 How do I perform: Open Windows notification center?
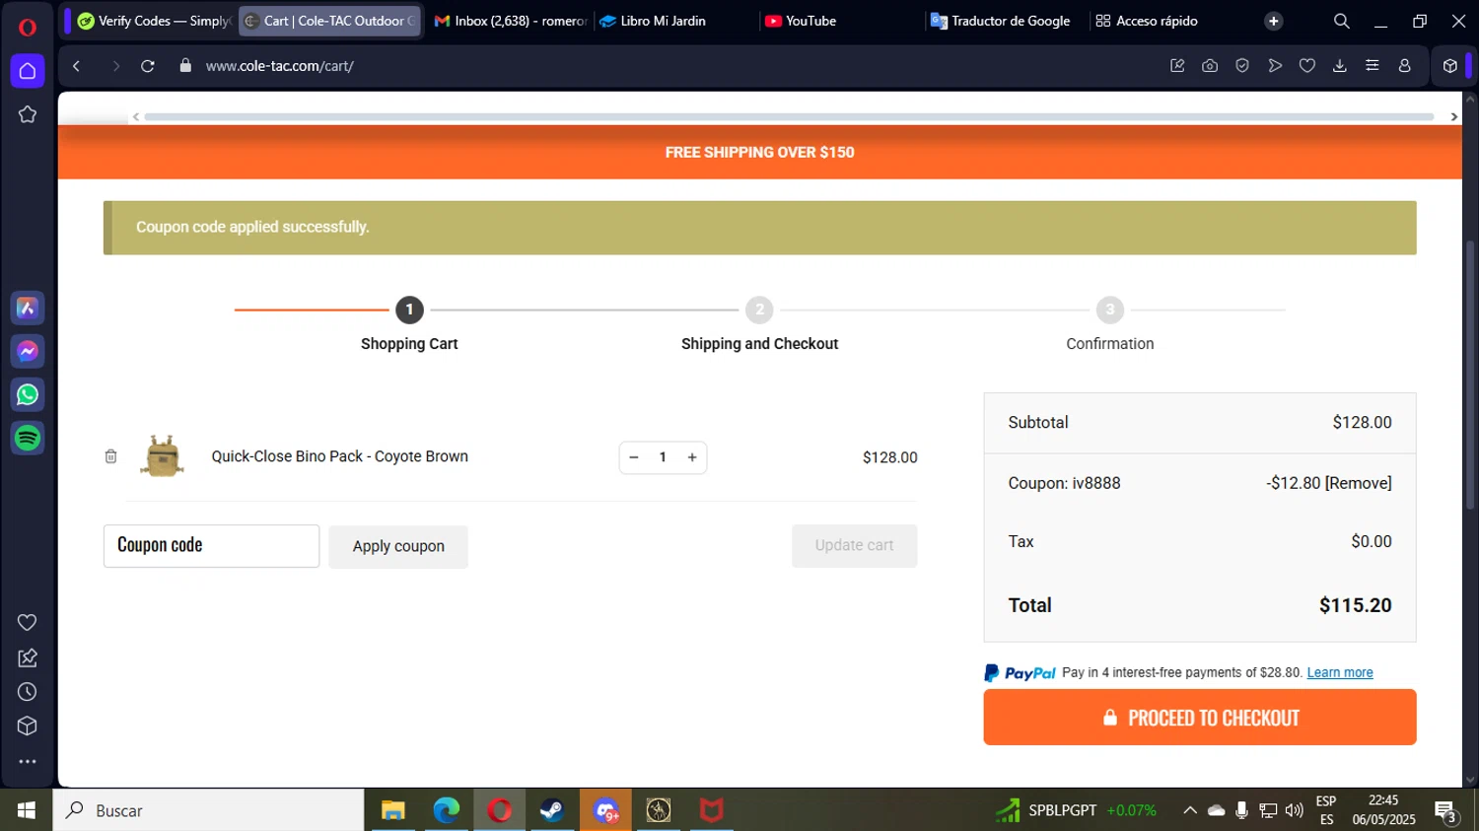pos(1446,811)
